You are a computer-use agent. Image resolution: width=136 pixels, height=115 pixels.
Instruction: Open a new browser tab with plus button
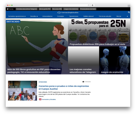tap(129, 6)
